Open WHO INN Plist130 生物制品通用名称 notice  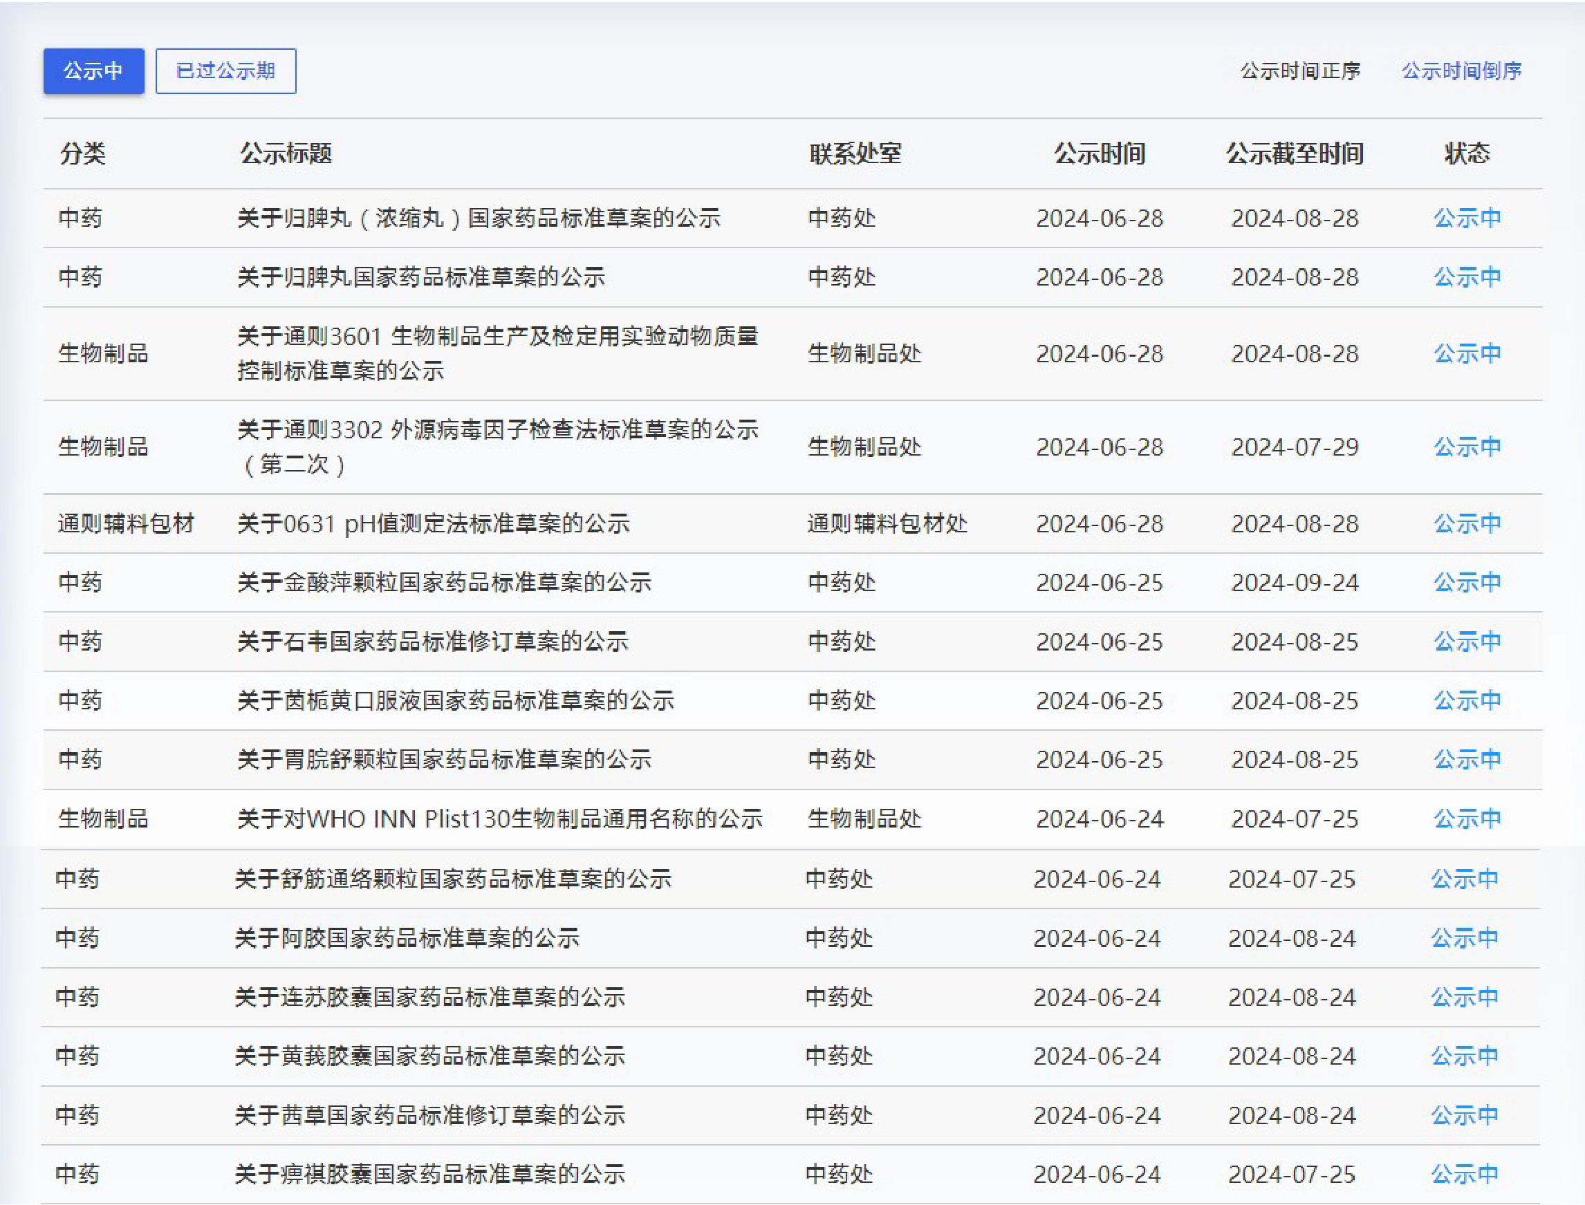499,819
